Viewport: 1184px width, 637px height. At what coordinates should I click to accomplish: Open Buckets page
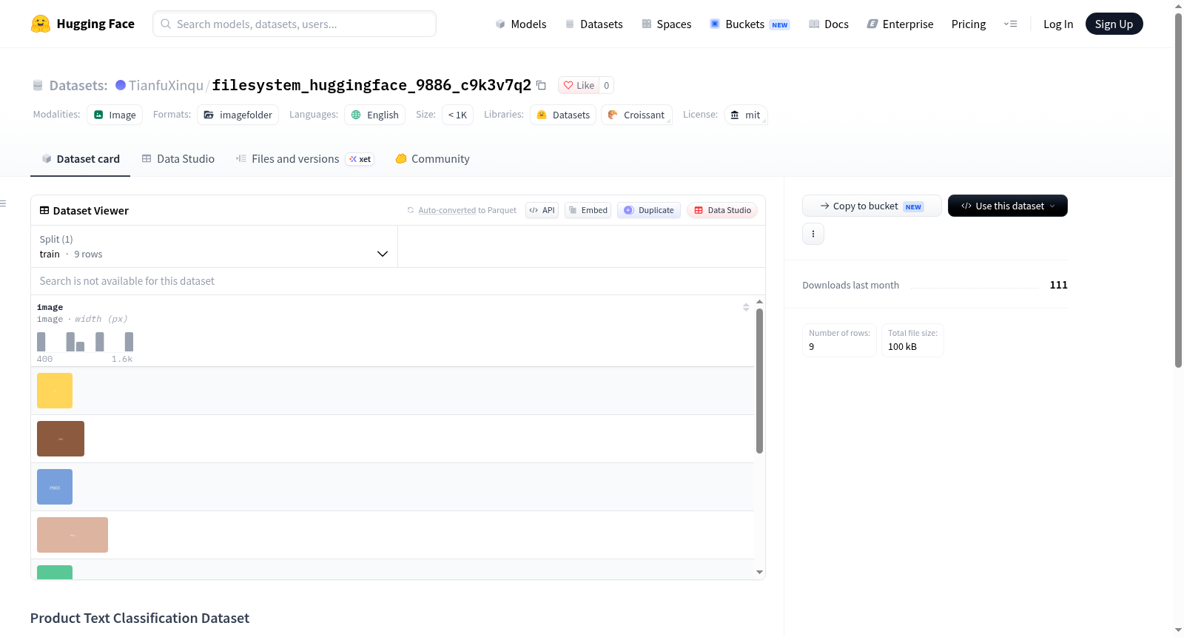coord(750,24)
